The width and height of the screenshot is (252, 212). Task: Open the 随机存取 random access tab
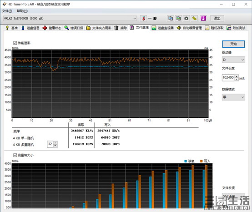pos(214,28)
